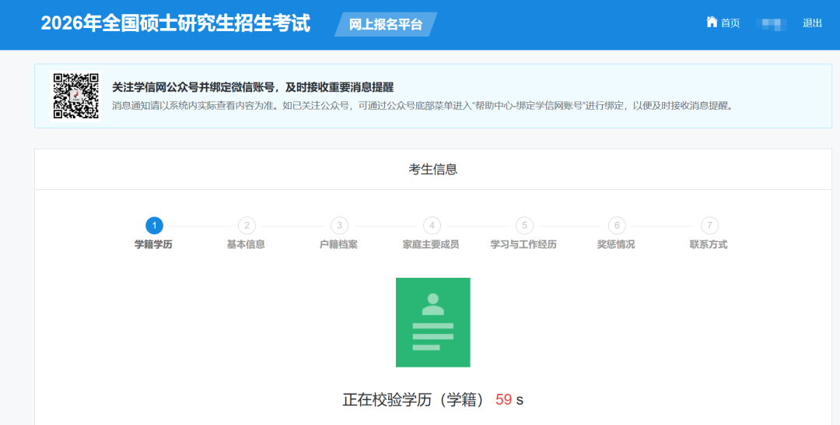Viewport: 840px width, 425px height.
Task: Click the blurred username in header
Action: pyautogui.click(x=772, y=23)
